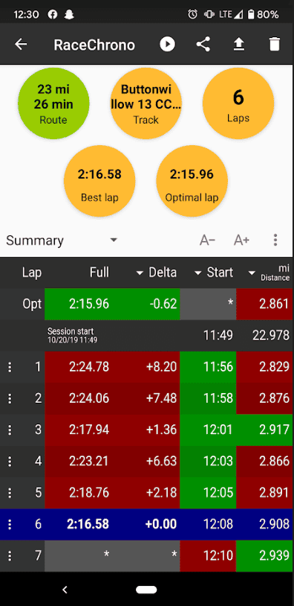Viewport: 294px width, 606px height.
Task: Increase font size with A+ button
Action: pyautogui.click(x=241, y=240)
